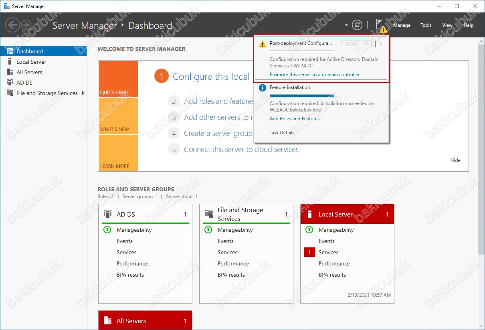Click Connect this server to cloud services
The image size is (485, 330).
click(x=241, y=150)
